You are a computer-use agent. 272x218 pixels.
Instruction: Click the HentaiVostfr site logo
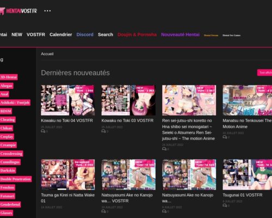(x=18, y=11)
